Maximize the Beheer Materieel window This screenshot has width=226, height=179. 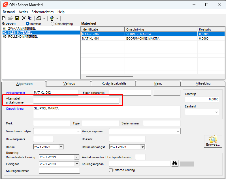(x=207, y=5)
